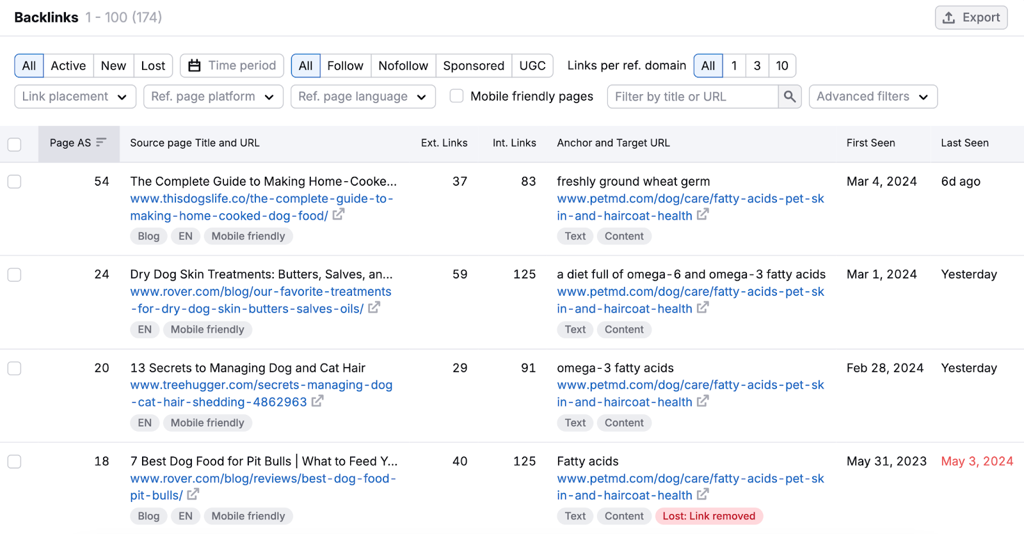The width and height of the screenshot is (1024, 534).
Task: Open external link icon for rover.com pit-bulls URL
Action: coord(193,494)
